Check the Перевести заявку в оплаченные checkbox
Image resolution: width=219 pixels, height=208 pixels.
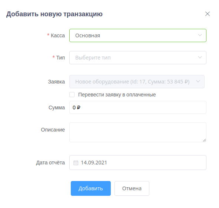tap(72, 95)
